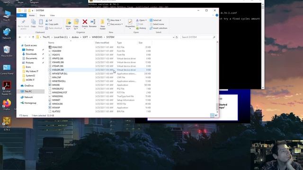Click Select all in ribbon
Viewport: 303px width, 170px height.
tap(156, 20)
